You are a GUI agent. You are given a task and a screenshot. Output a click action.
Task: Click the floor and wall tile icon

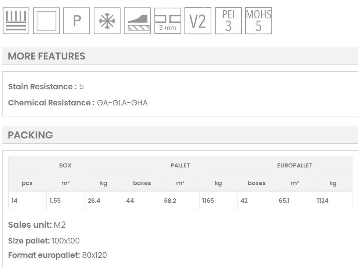[x=16, y=21]
